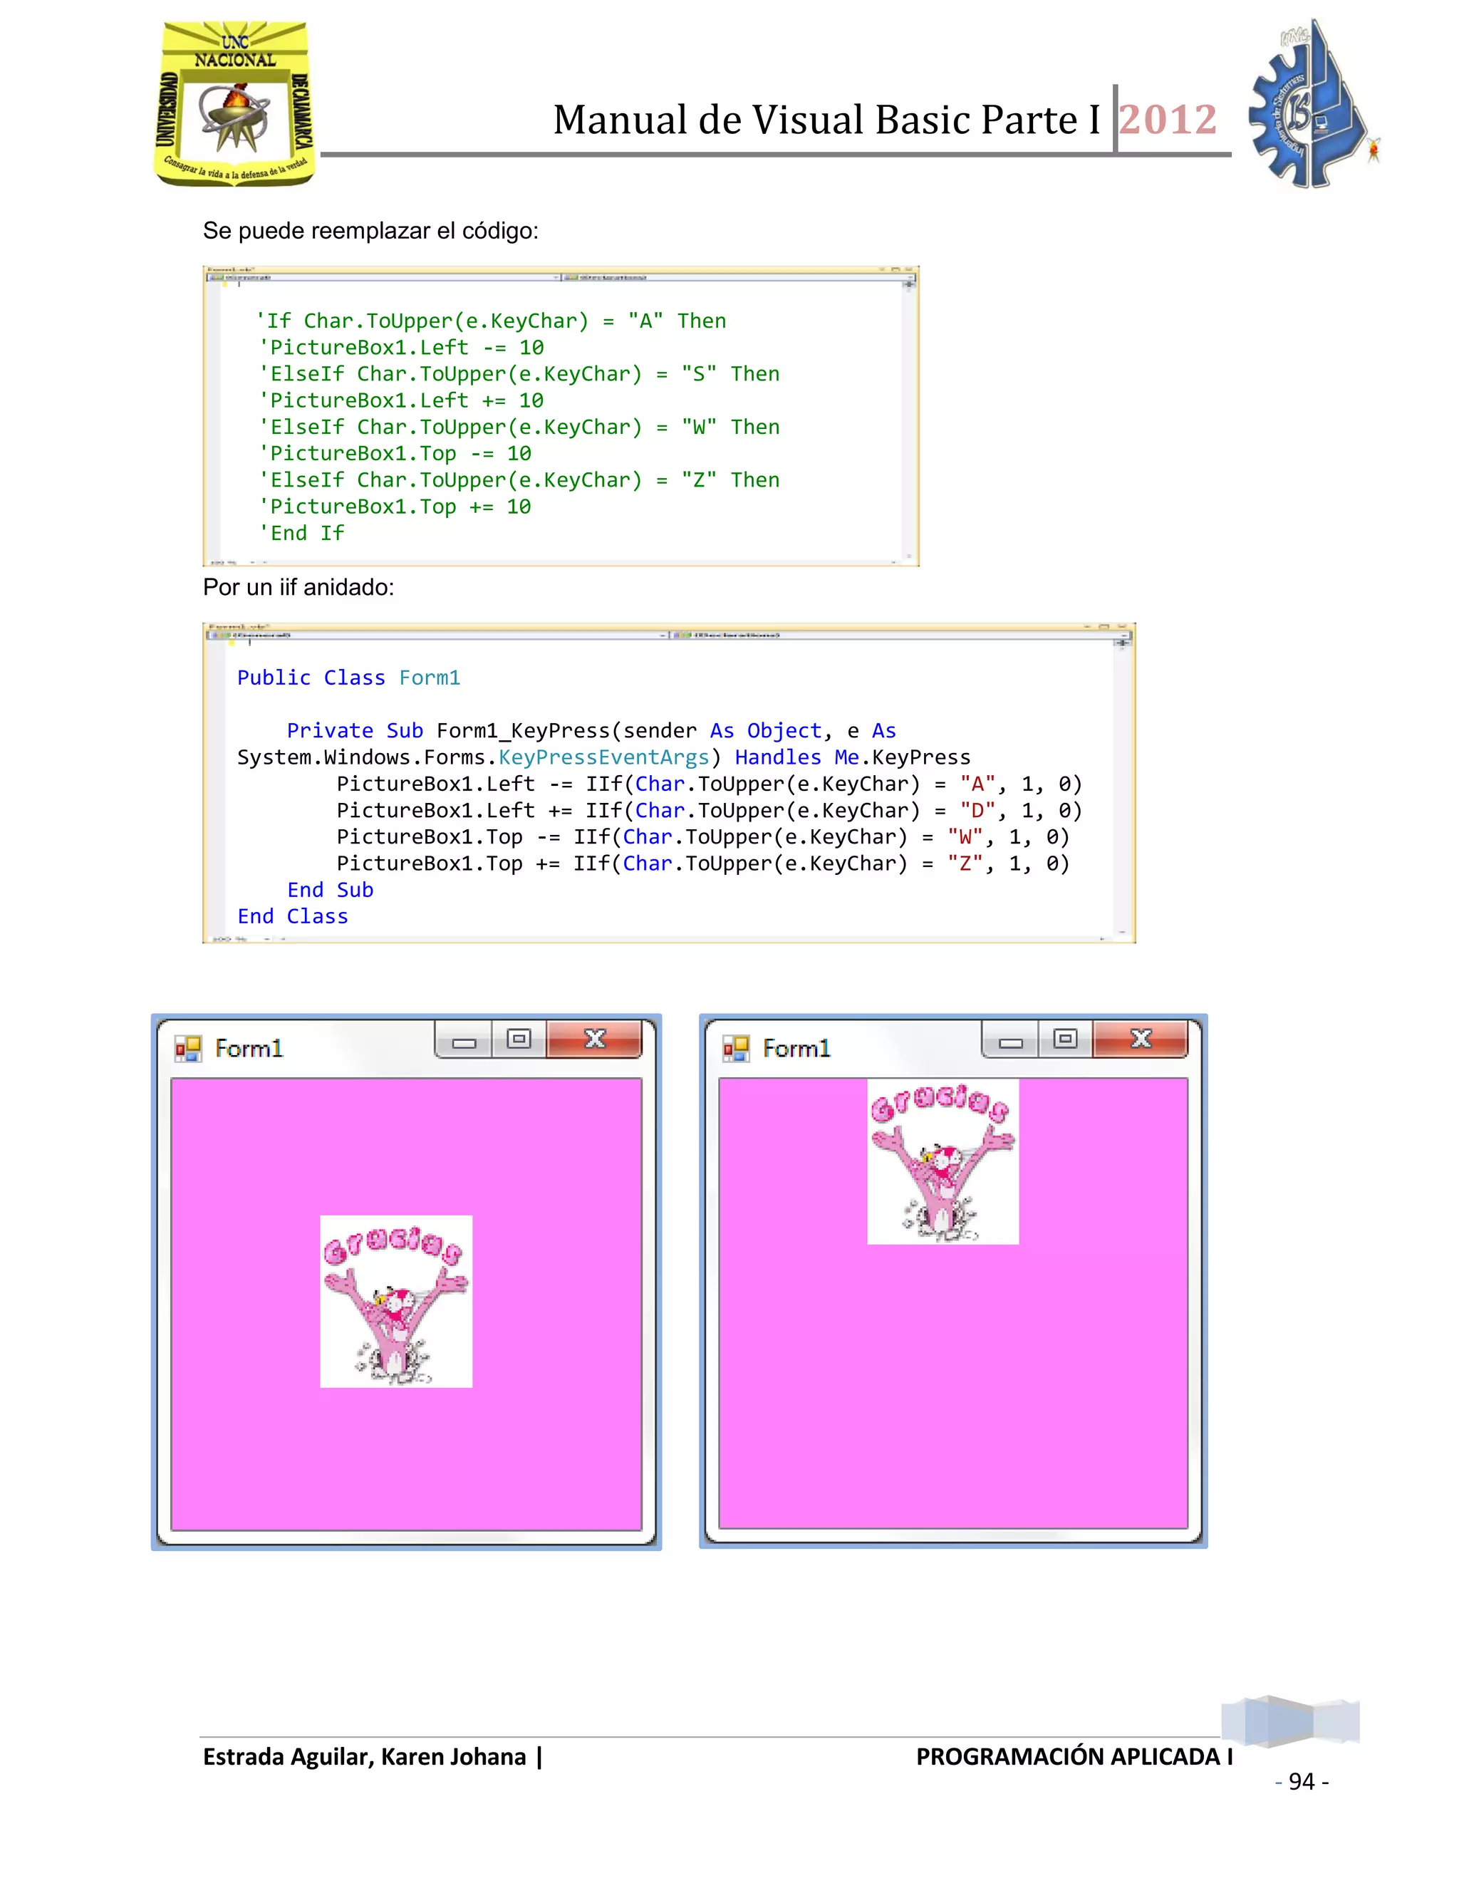1459x1888 pixels.
Task: Click the text Por un iif anidado:
Action: coord(298,587)
